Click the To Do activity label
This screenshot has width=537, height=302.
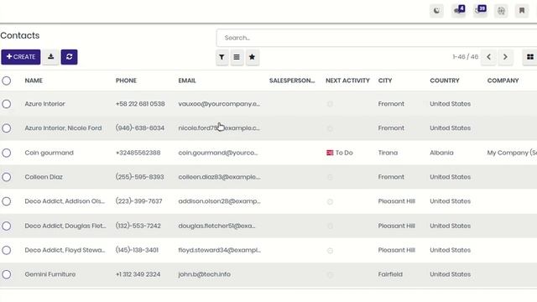click(344, 153)
